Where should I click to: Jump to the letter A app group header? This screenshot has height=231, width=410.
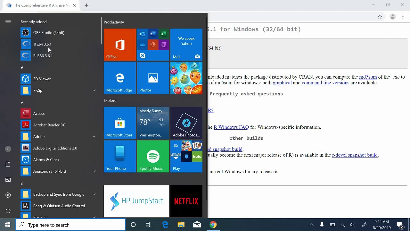22,103
